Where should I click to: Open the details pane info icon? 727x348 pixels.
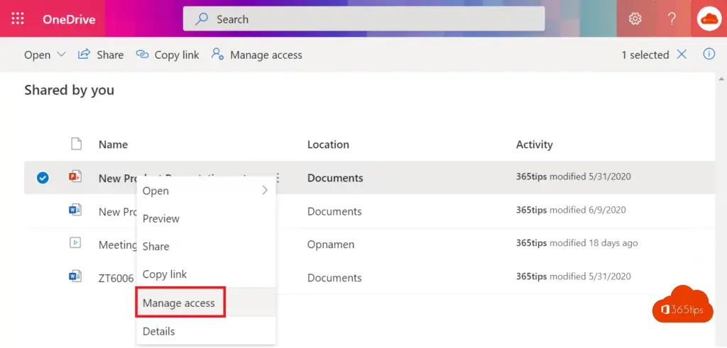click(x=709, y=55)
